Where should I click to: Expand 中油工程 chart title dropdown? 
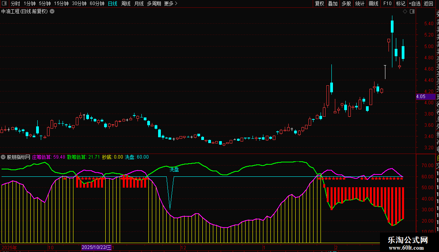coord(52,12)
